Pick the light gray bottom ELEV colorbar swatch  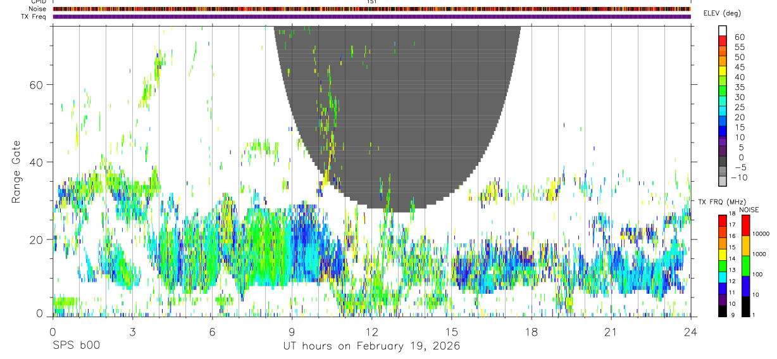click(723, 181)
